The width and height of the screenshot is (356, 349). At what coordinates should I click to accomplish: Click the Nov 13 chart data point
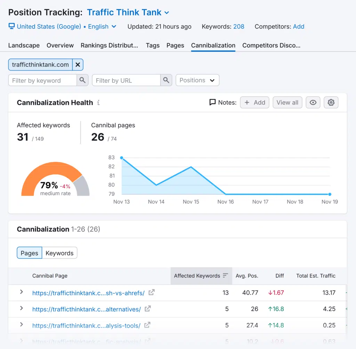tap(121, 158)
